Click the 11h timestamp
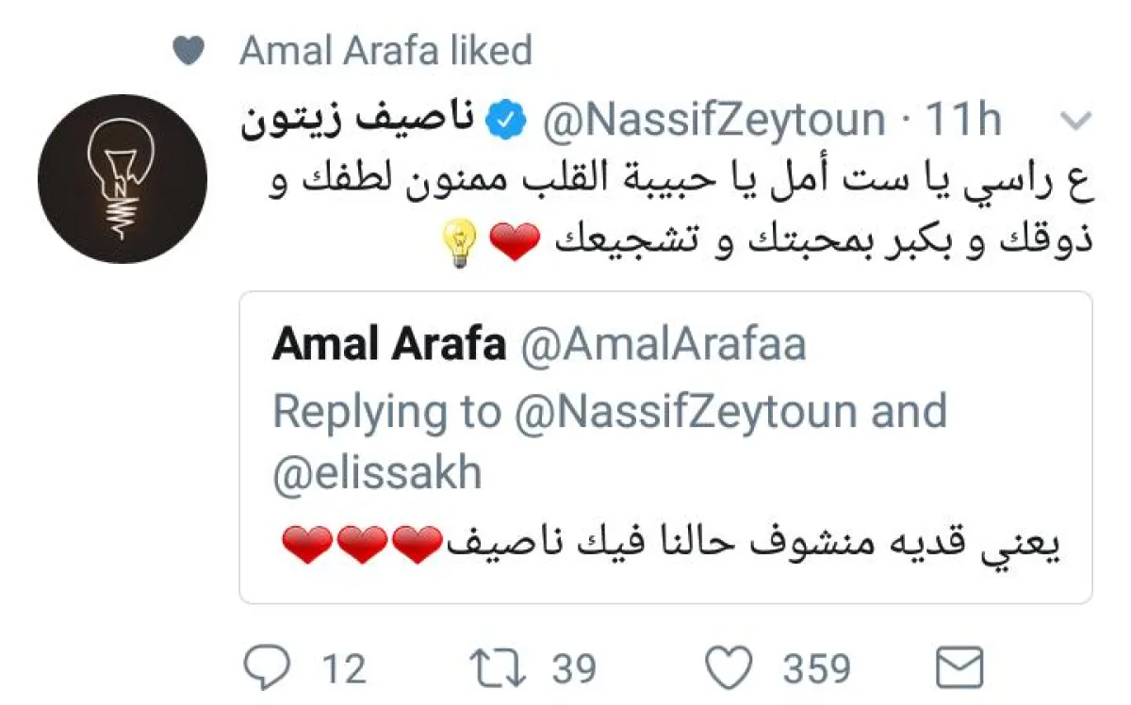The height and width of the screenshot is (705, 1131). pyautogui.click(x=962, y=121)
